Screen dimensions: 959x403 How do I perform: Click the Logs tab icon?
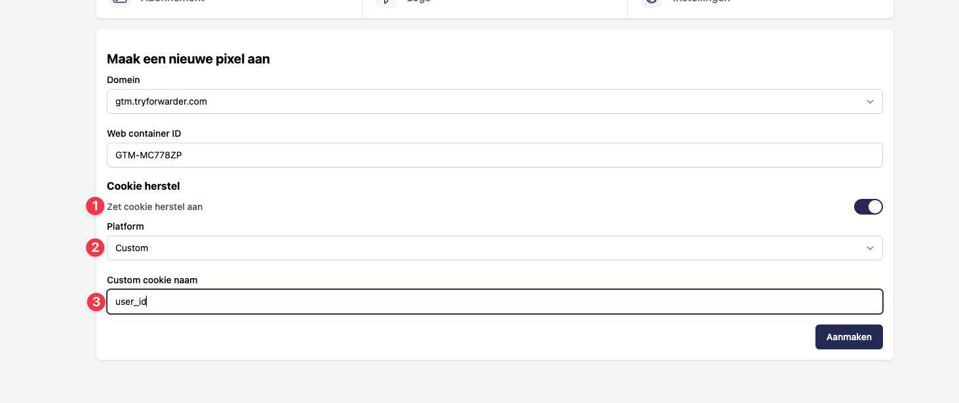click(385, 2)
